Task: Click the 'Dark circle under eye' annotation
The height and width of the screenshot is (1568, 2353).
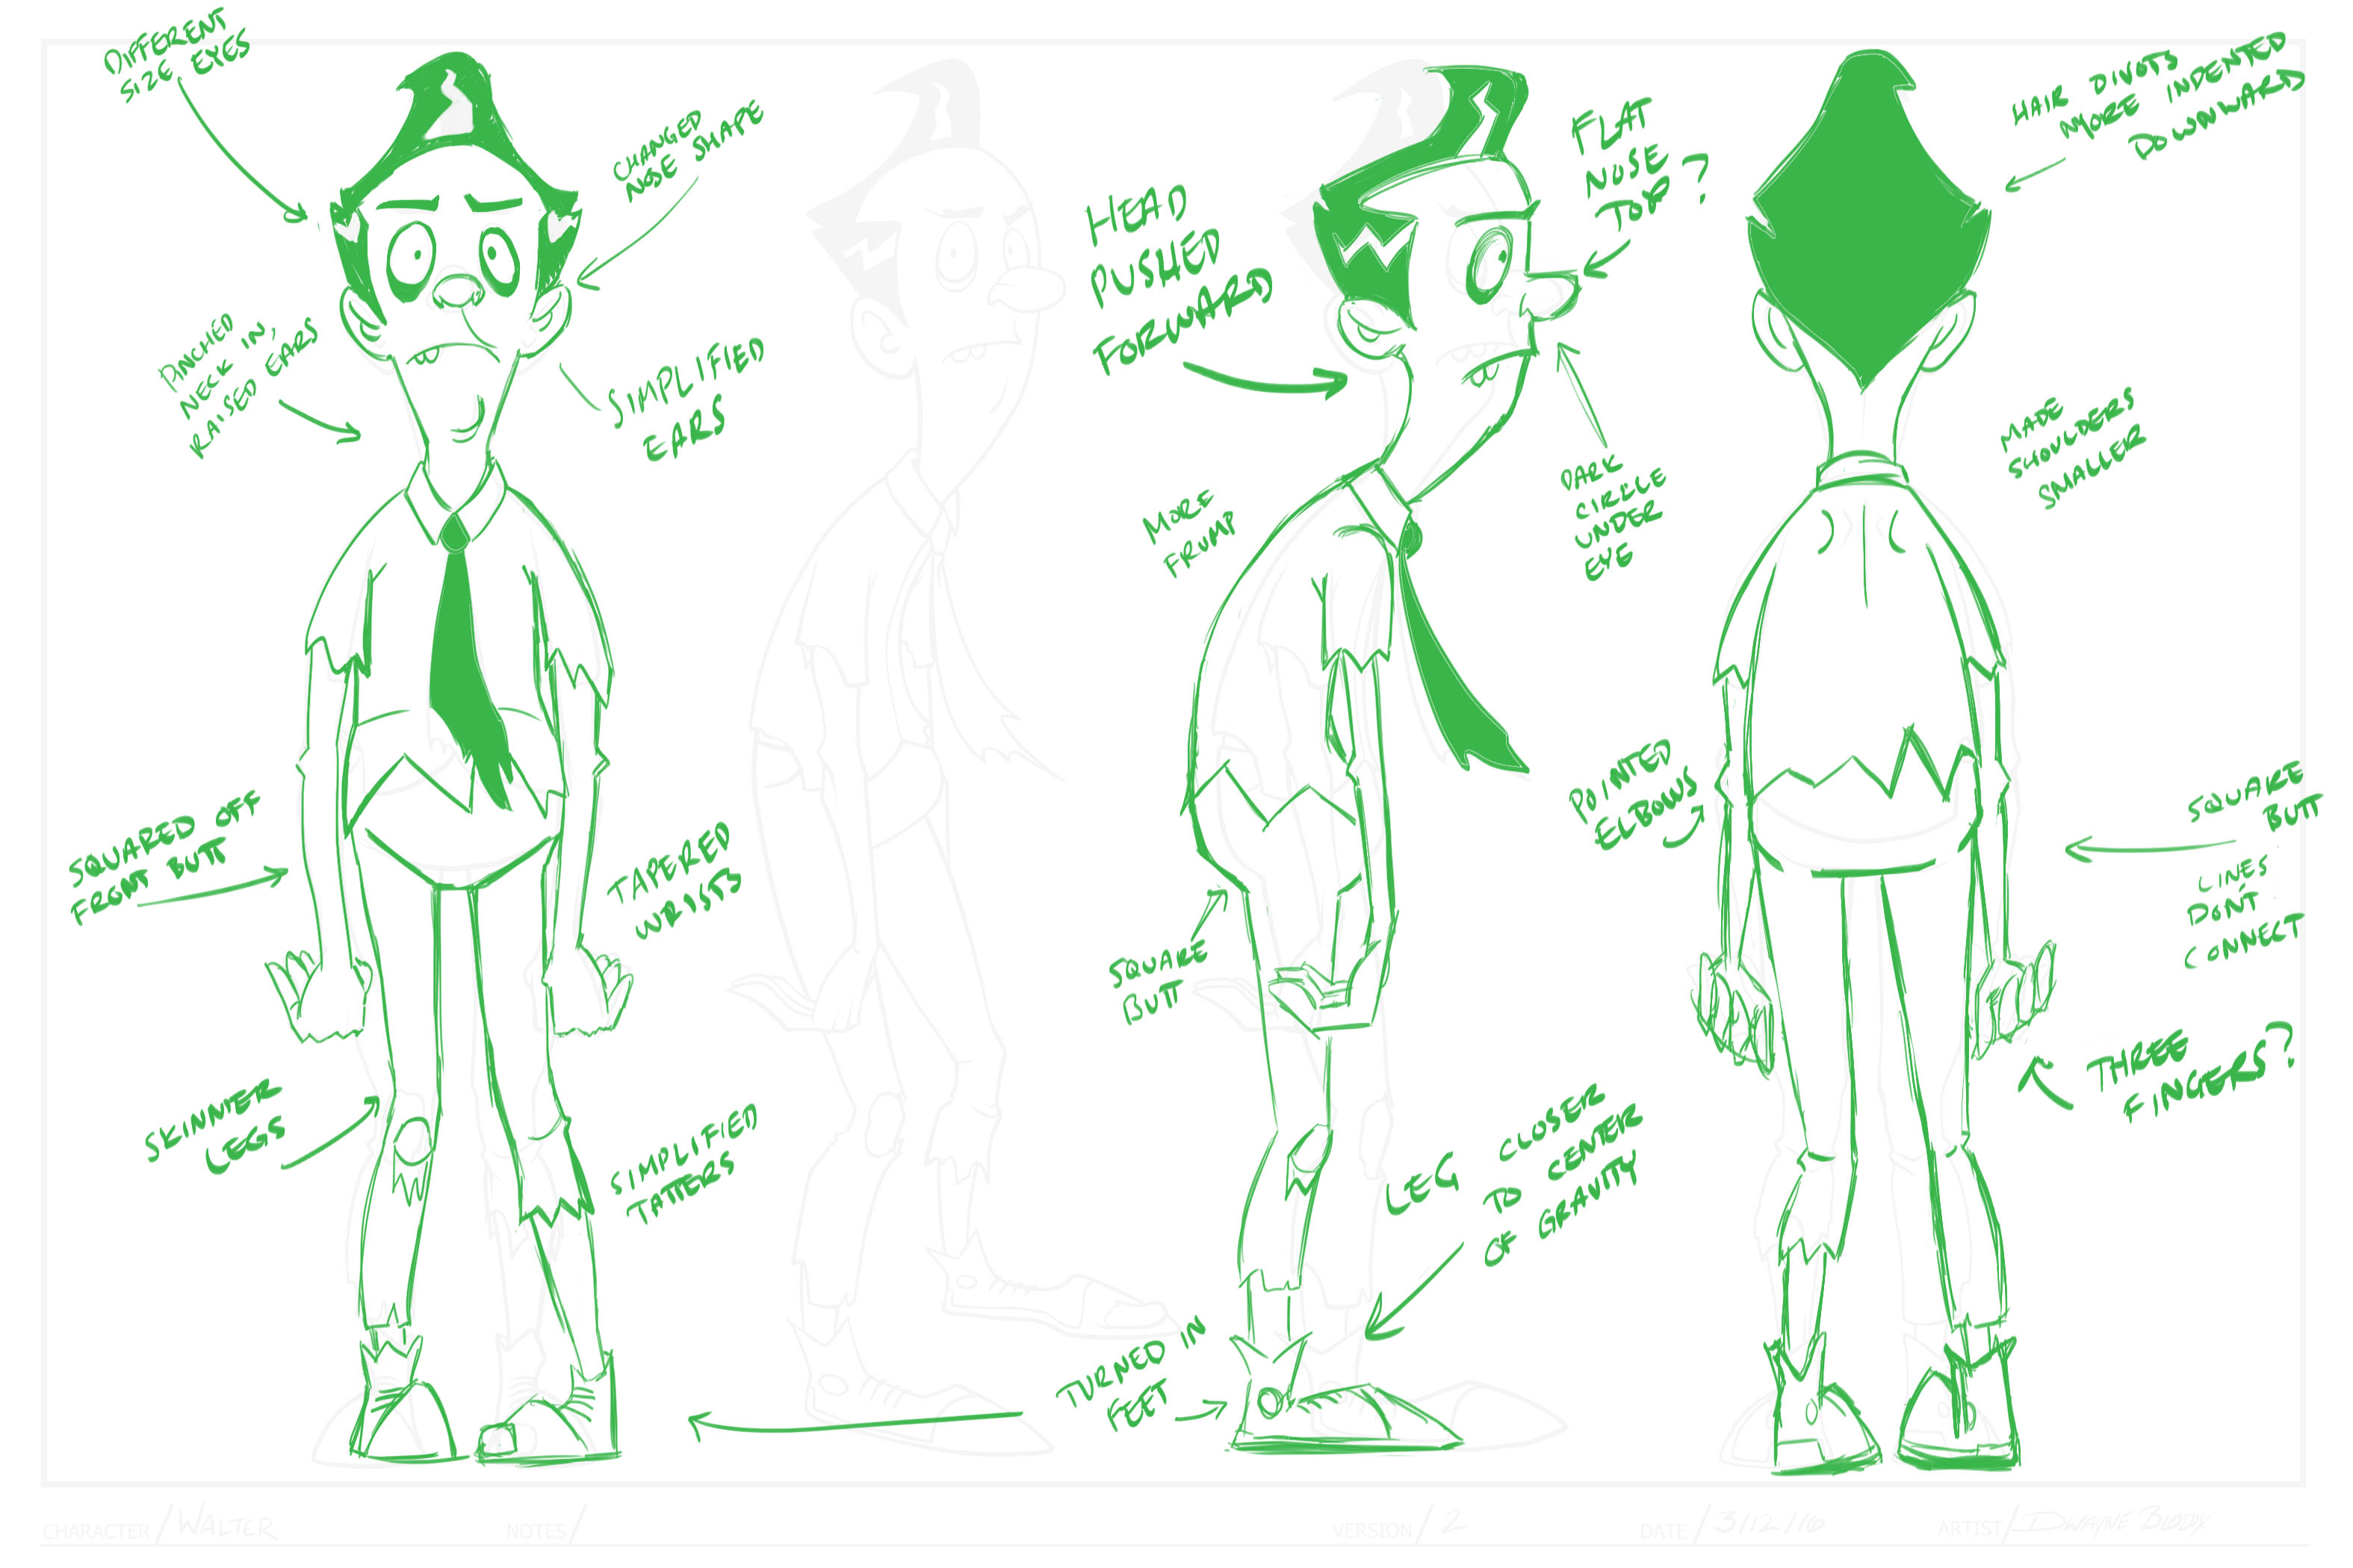Action: point(1613,520)
